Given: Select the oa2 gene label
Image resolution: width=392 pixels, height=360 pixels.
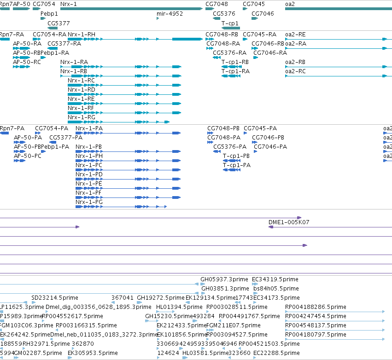Looking at the screenshot, I should [290, 4].
